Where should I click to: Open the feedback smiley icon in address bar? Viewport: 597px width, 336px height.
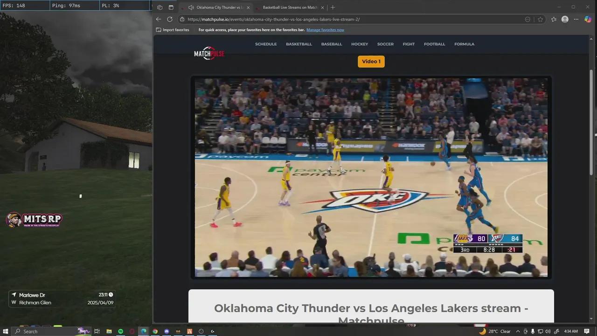pyautogui.click(x=528, y=19)
